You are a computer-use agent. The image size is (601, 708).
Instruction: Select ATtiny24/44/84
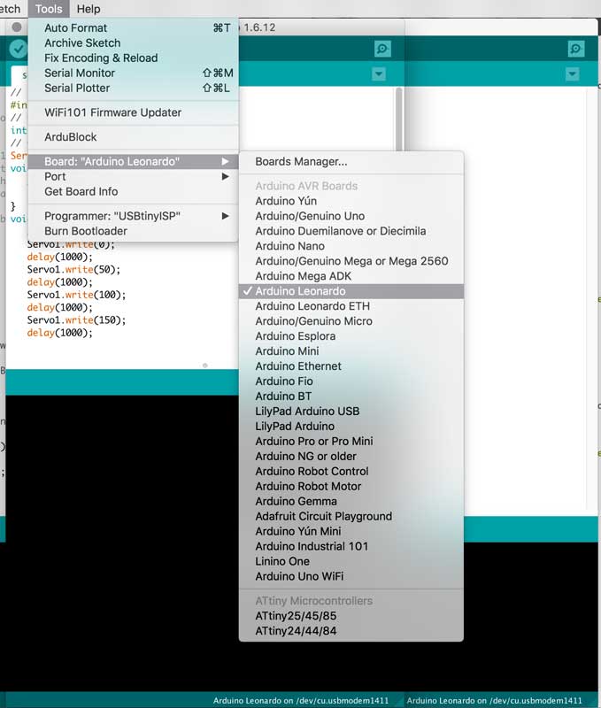click(x=351, y=631)
